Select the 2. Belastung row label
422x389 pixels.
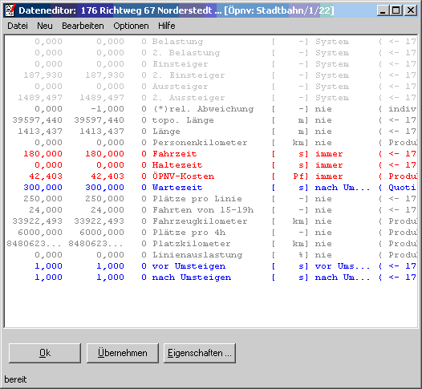point(186,53)
